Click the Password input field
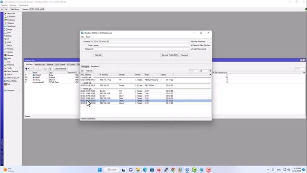307x173 pixels. click(142, 49)
